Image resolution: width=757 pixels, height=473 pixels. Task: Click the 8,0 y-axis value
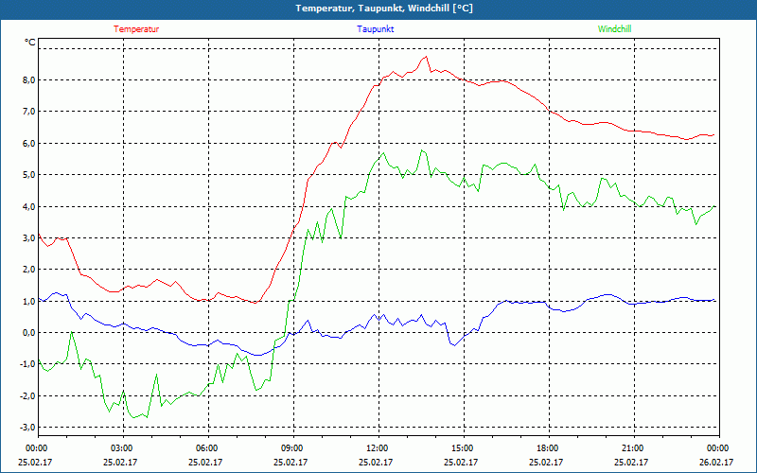29,80
